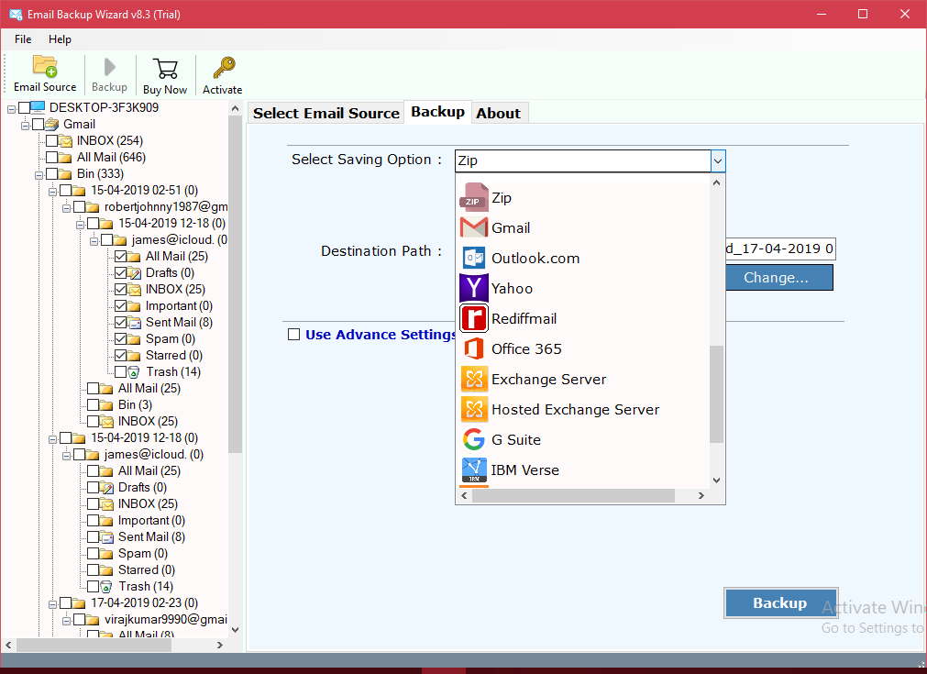Click the INBOX (254) folder icon
This screenshot has height=674, width=927.
[x=66, y=140]
